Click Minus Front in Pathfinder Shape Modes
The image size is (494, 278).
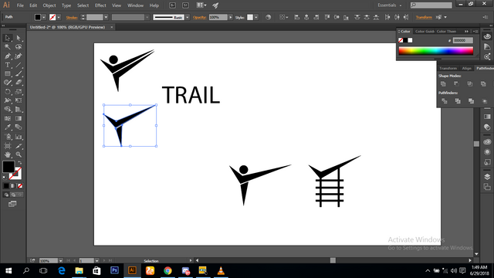coord(456,84)
